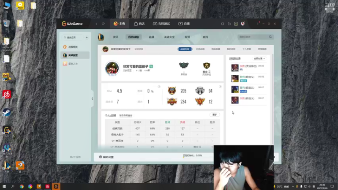
Task: Open Windows taskbar search
Action: 13,186
